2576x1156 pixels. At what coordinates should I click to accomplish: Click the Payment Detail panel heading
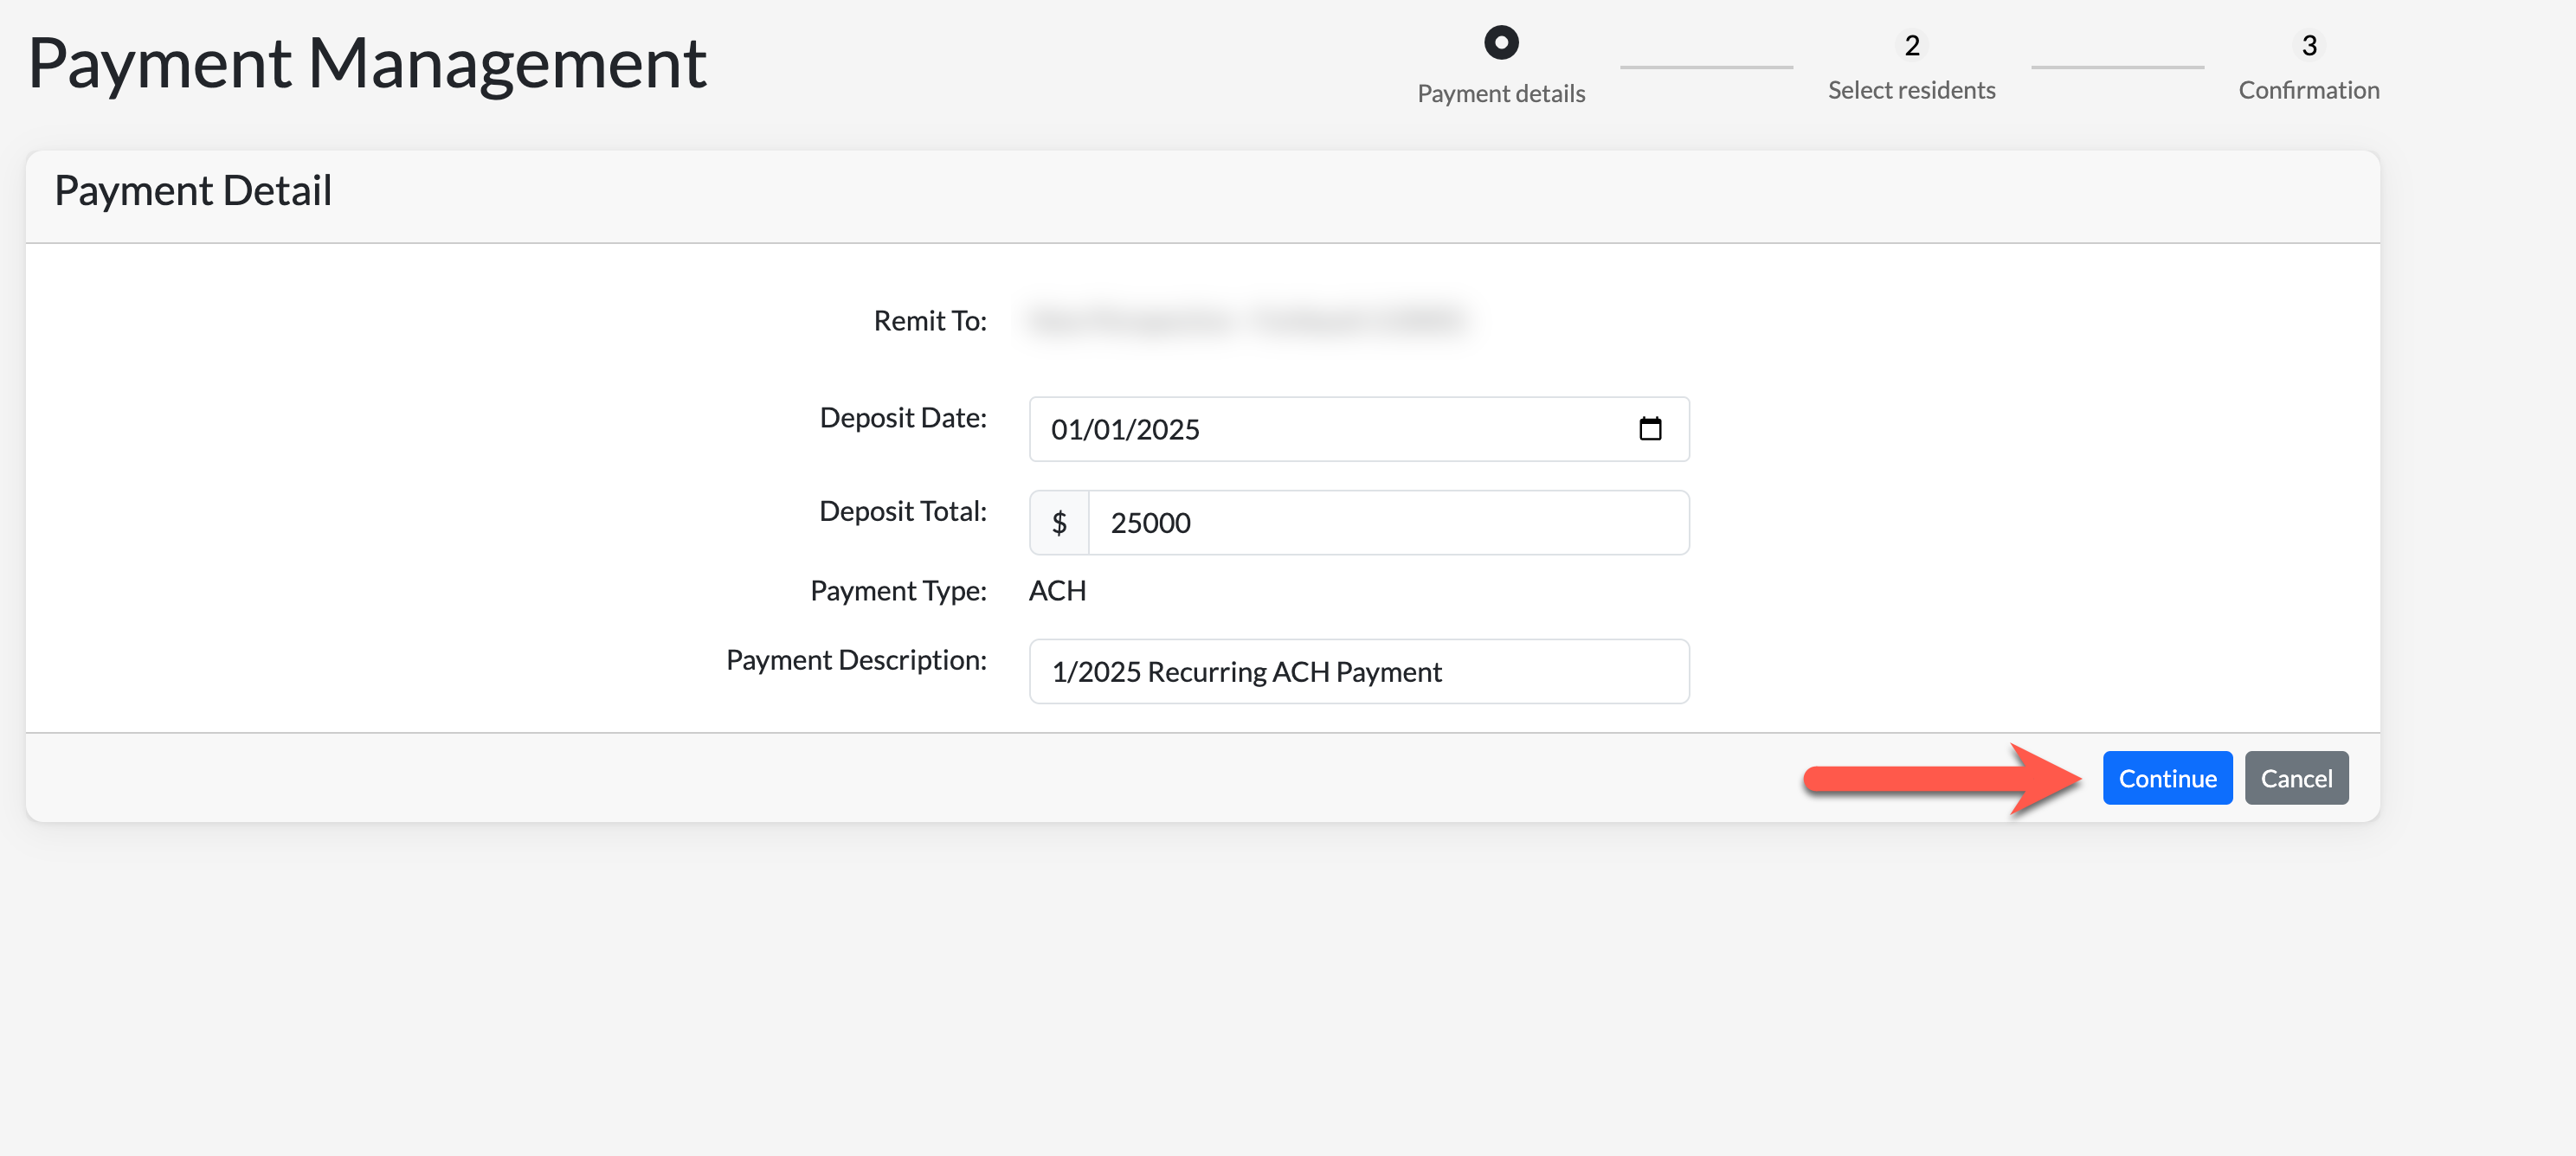193,191
